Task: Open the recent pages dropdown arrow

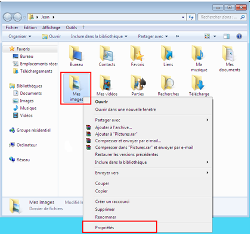Action: [x=24, y=17]
